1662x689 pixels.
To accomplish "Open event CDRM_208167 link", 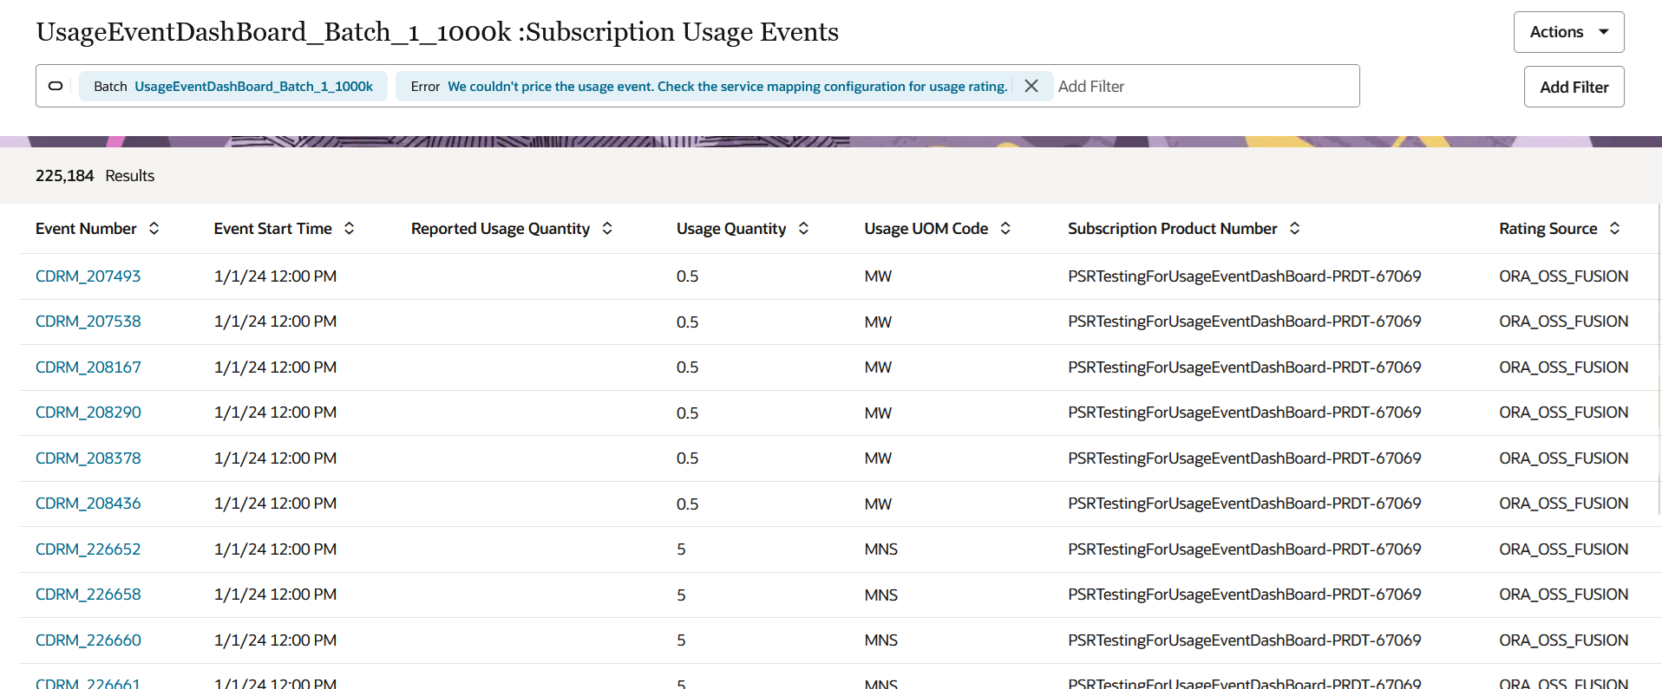I will point(88,367).
